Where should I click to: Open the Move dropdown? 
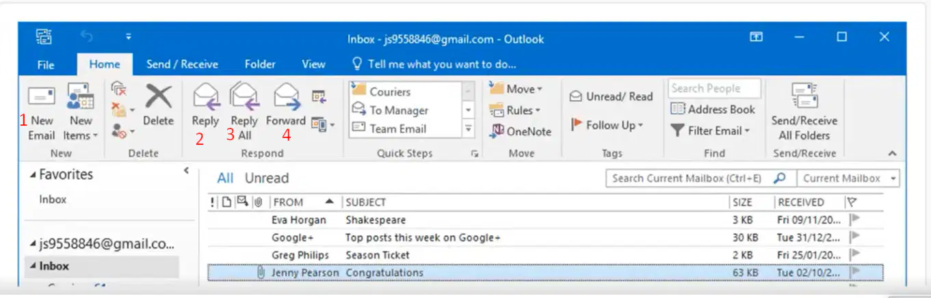coord(516,89)
